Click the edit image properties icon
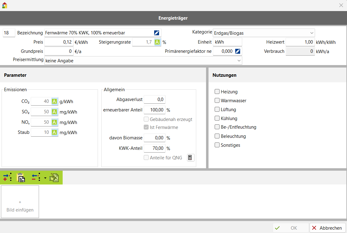347x233 pixels. [54, 177]
